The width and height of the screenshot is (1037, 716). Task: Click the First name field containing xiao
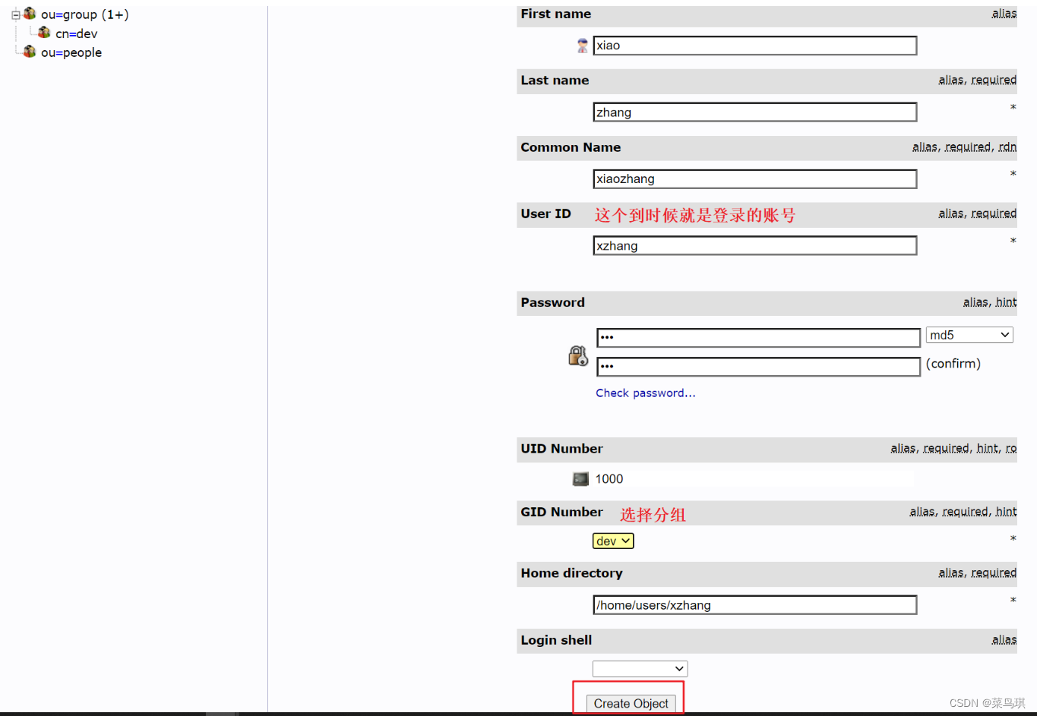pyautogui.click(x=754, y=46)
